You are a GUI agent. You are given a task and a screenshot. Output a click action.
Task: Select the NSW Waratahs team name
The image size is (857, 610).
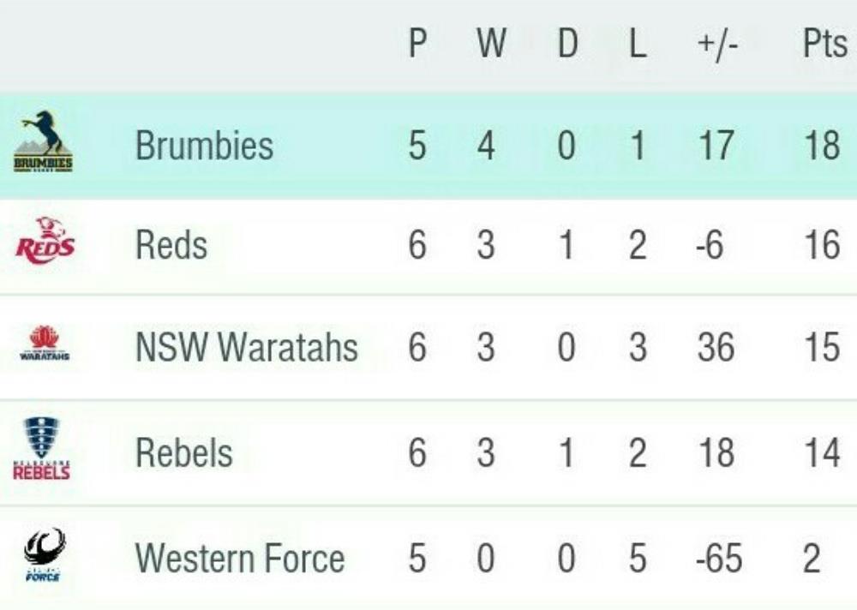247,348
